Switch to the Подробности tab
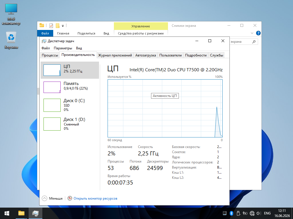This screenshot has width=293, height=219. pyautogui.click(x=196, y=55)
